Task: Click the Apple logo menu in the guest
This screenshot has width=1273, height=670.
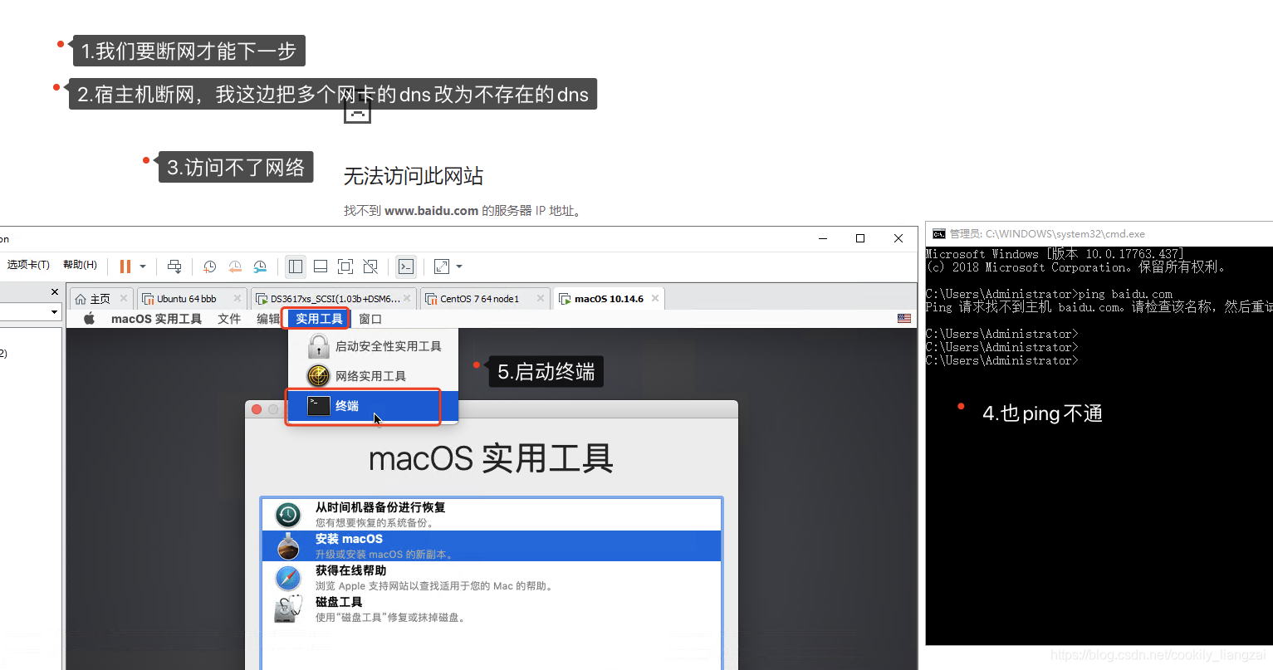Action: point(90,319)
